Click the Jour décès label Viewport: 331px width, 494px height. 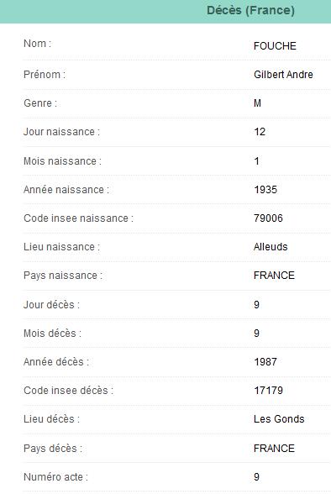[x=51, y=305]
